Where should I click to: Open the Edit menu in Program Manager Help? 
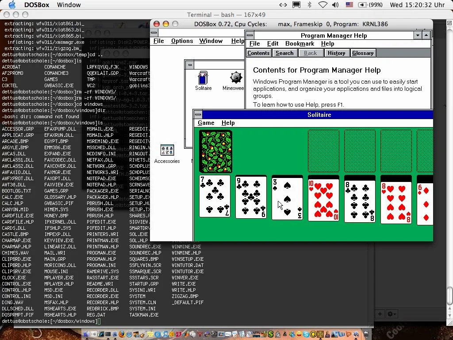(273, 44)
